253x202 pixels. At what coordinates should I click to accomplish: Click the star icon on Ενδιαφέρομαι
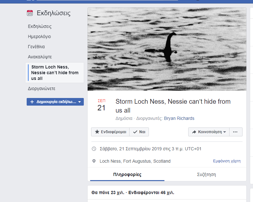pos(97,132)
